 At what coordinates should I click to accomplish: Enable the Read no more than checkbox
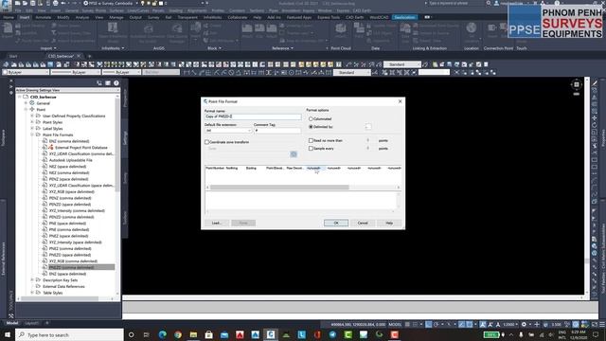pos(311,140)
